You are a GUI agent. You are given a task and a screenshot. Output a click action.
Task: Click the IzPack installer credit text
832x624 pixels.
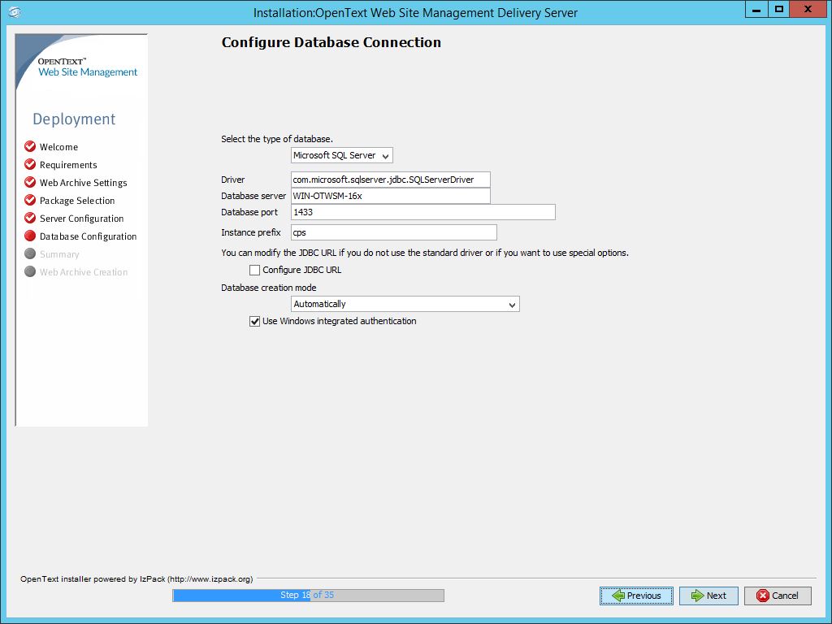pyautogui.click(x=136, y=578)
